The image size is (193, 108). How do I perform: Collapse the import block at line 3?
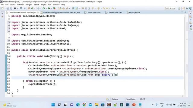click(x=11, y=22)
